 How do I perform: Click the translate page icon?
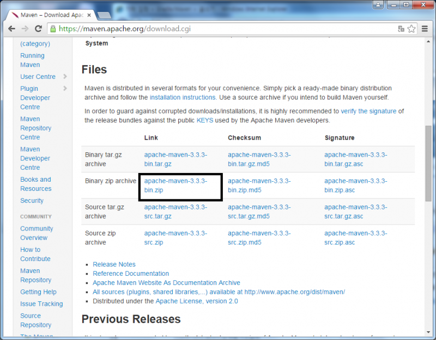coord(401,29)
